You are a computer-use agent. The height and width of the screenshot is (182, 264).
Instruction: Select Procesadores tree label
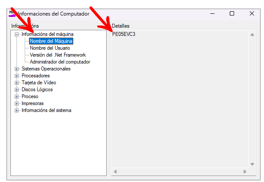(36, 76)
